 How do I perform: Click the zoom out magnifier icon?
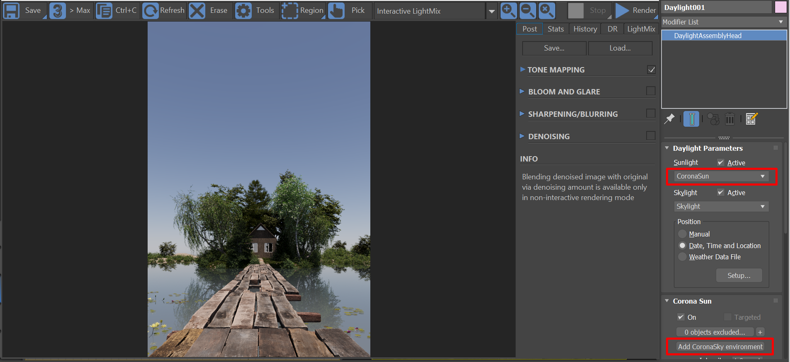click(x=527, y=11)
